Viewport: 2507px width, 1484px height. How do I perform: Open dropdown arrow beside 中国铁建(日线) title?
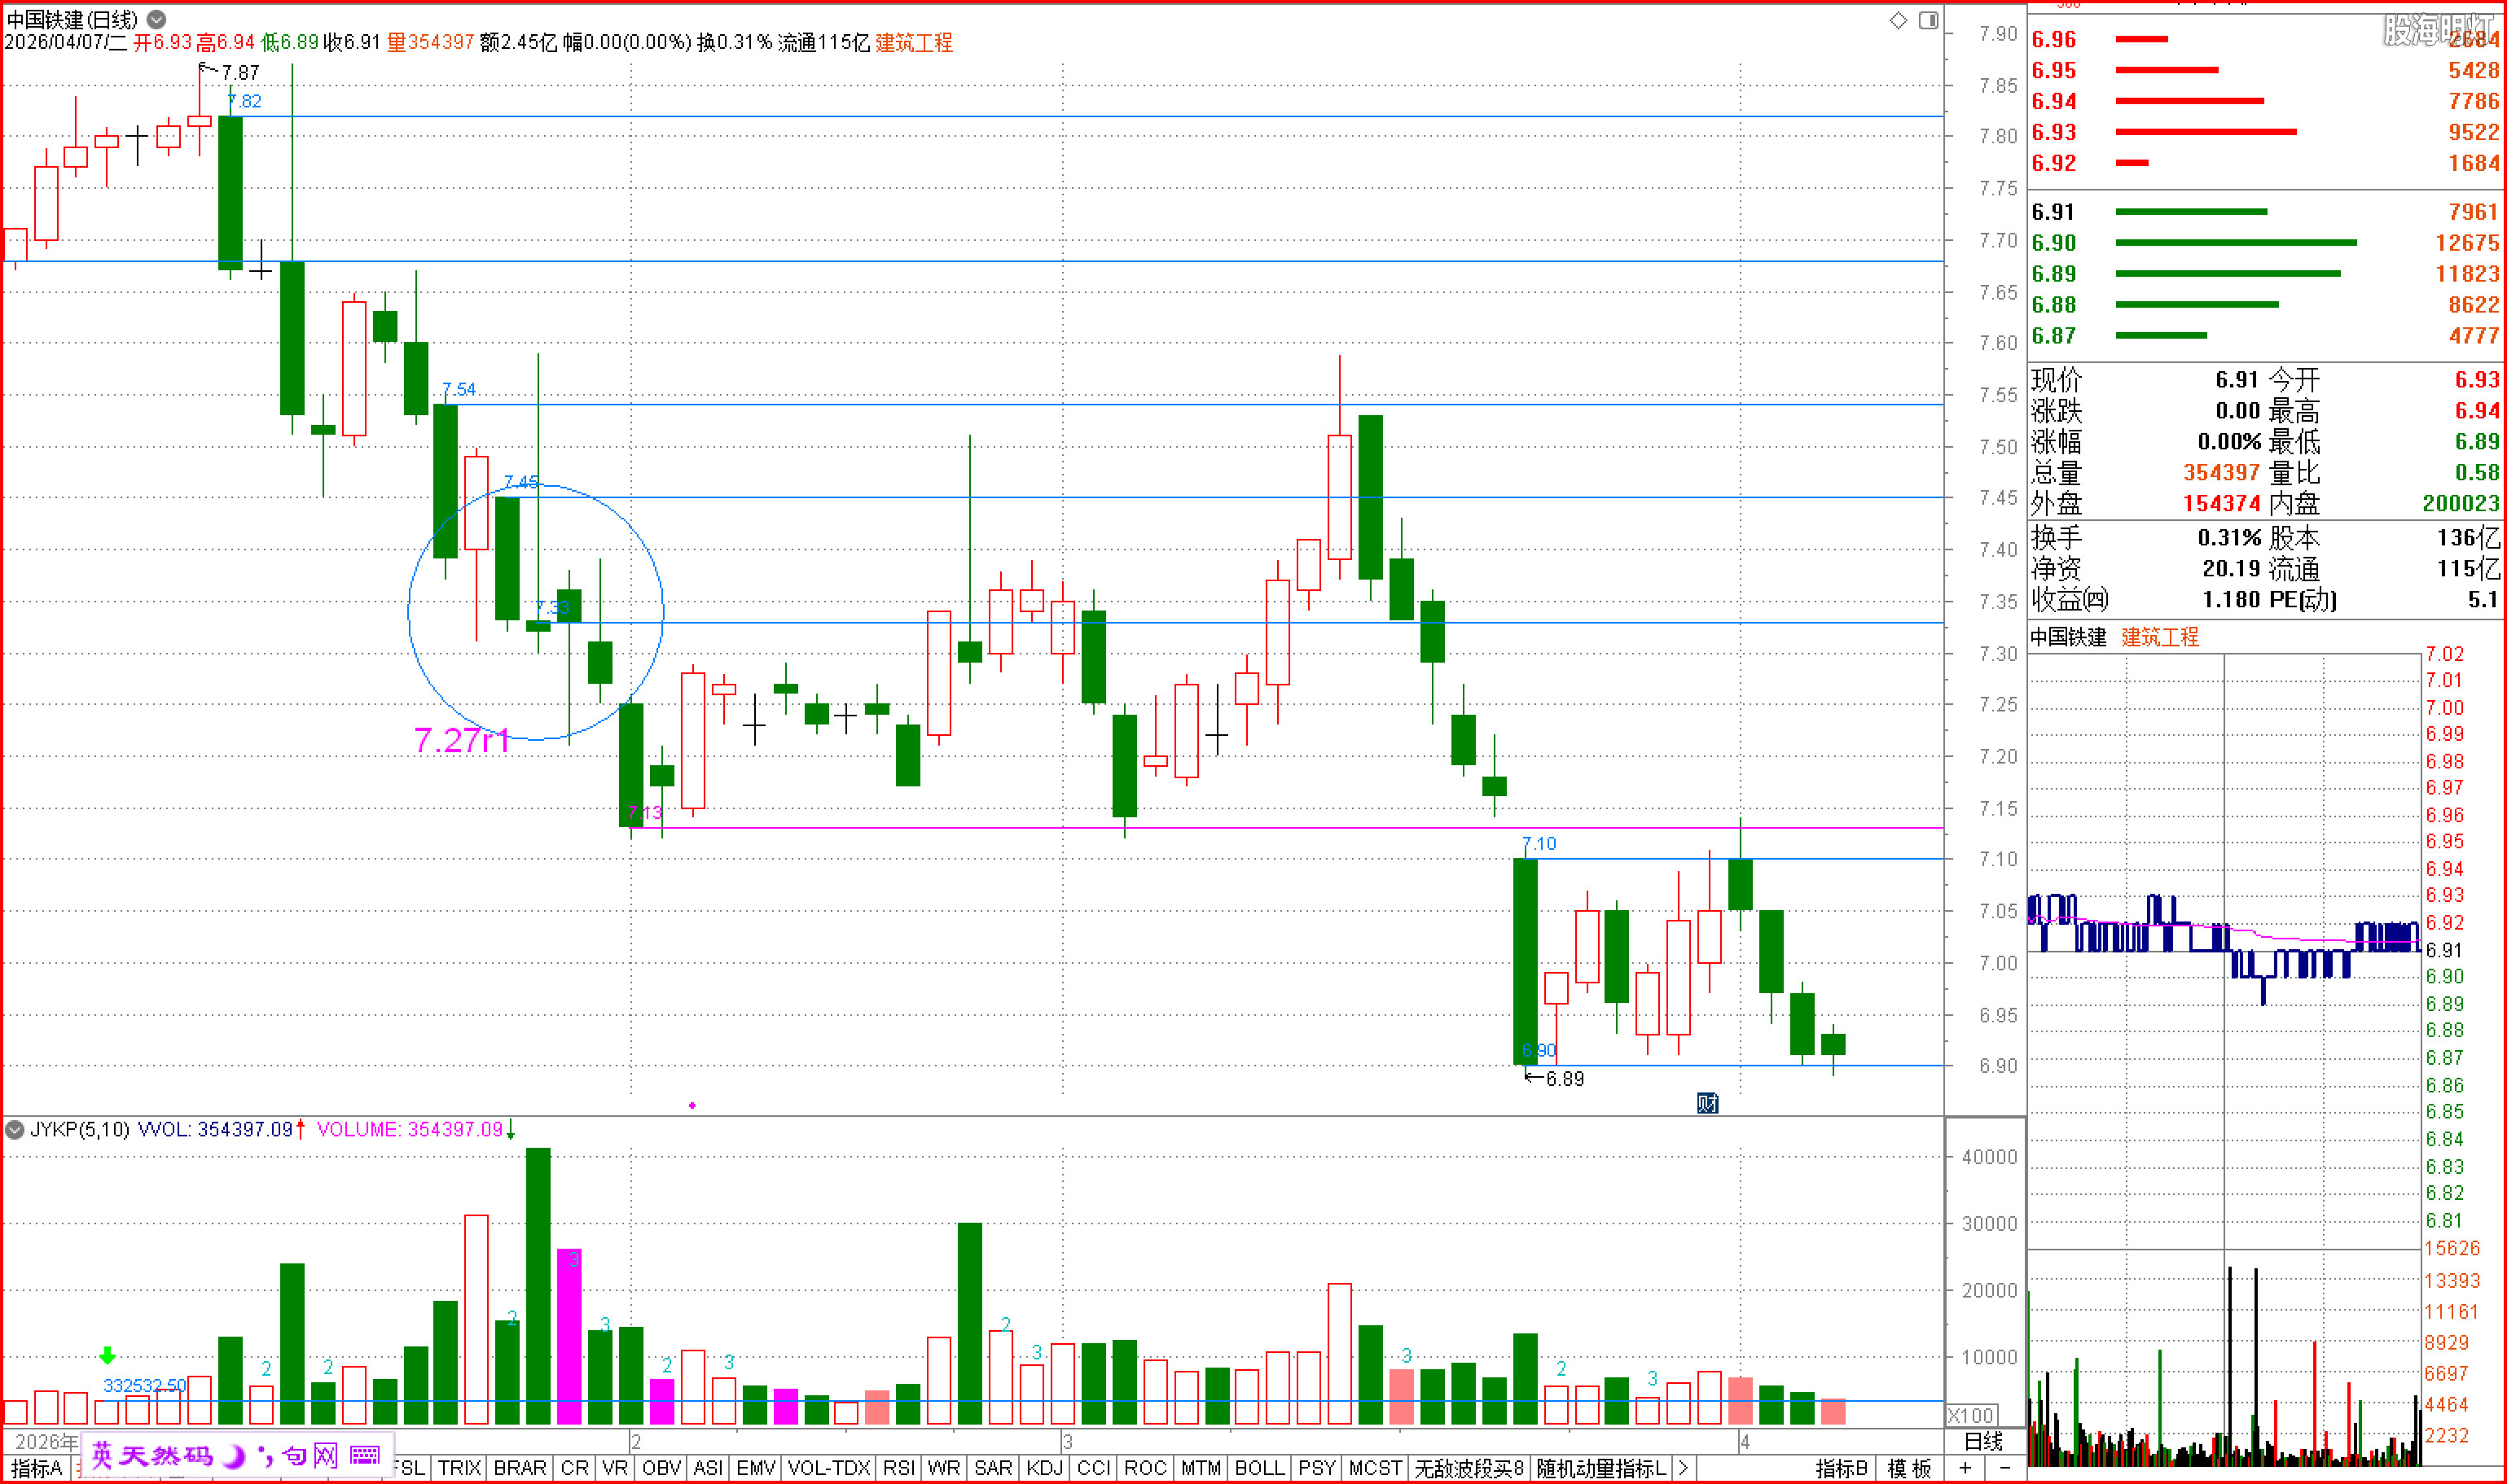pyautogui.click(x=157, y=19)
